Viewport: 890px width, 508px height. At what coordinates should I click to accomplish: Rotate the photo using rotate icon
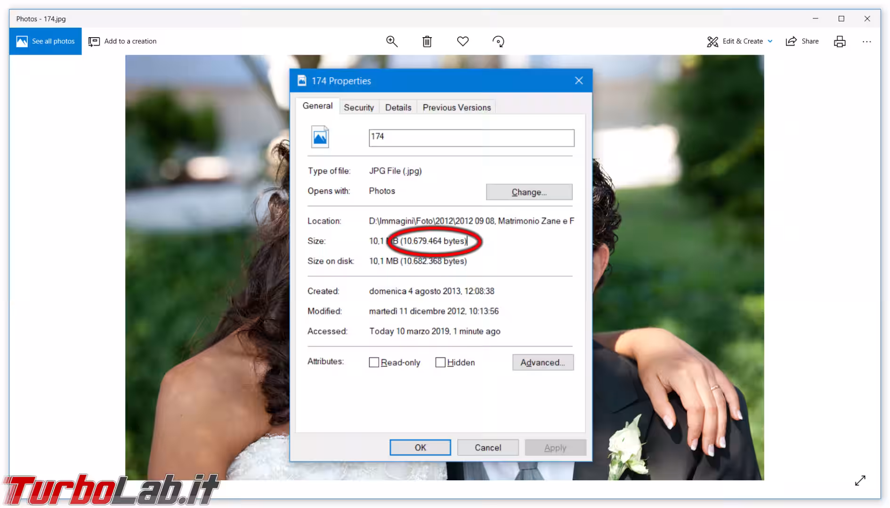[x=498, y=41]
